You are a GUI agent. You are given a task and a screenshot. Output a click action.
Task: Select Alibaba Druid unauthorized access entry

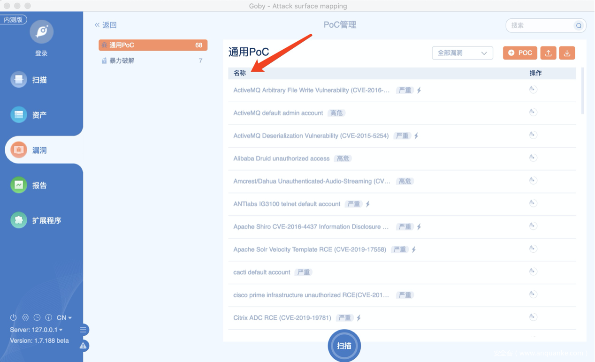click(282, 158)
